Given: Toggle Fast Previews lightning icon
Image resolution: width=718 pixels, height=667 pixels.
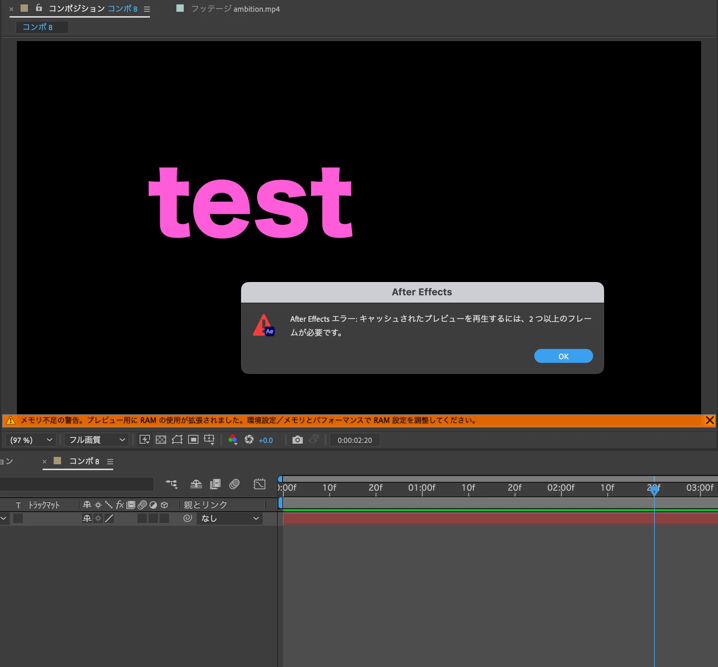Looking at the screenshot, I should pos(145,440).
